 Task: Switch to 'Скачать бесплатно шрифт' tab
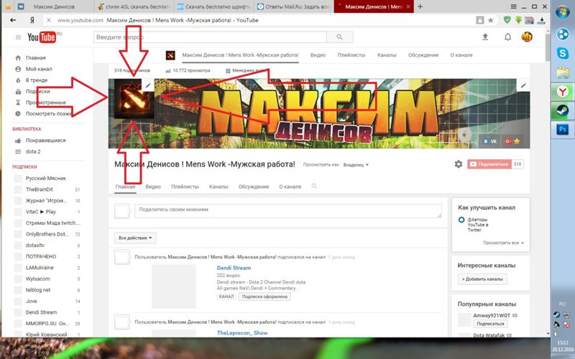point(214,6)
